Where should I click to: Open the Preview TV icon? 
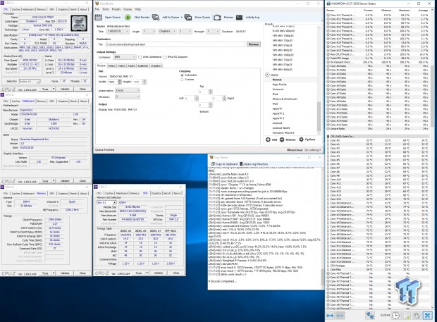217,18
